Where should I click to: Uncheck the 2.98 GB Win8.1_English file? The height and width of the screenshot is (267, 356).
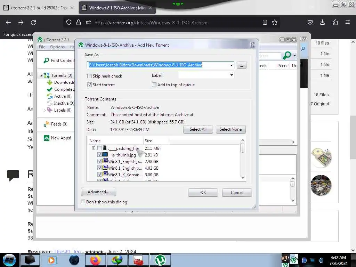99,161
